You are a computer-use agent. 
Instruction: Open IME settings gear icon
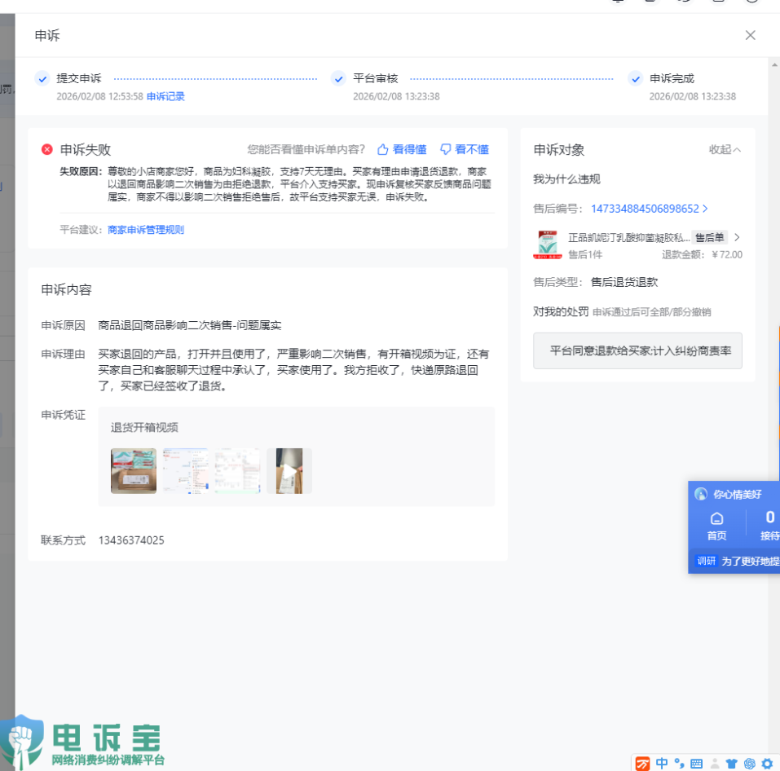[x=766, y=764]
